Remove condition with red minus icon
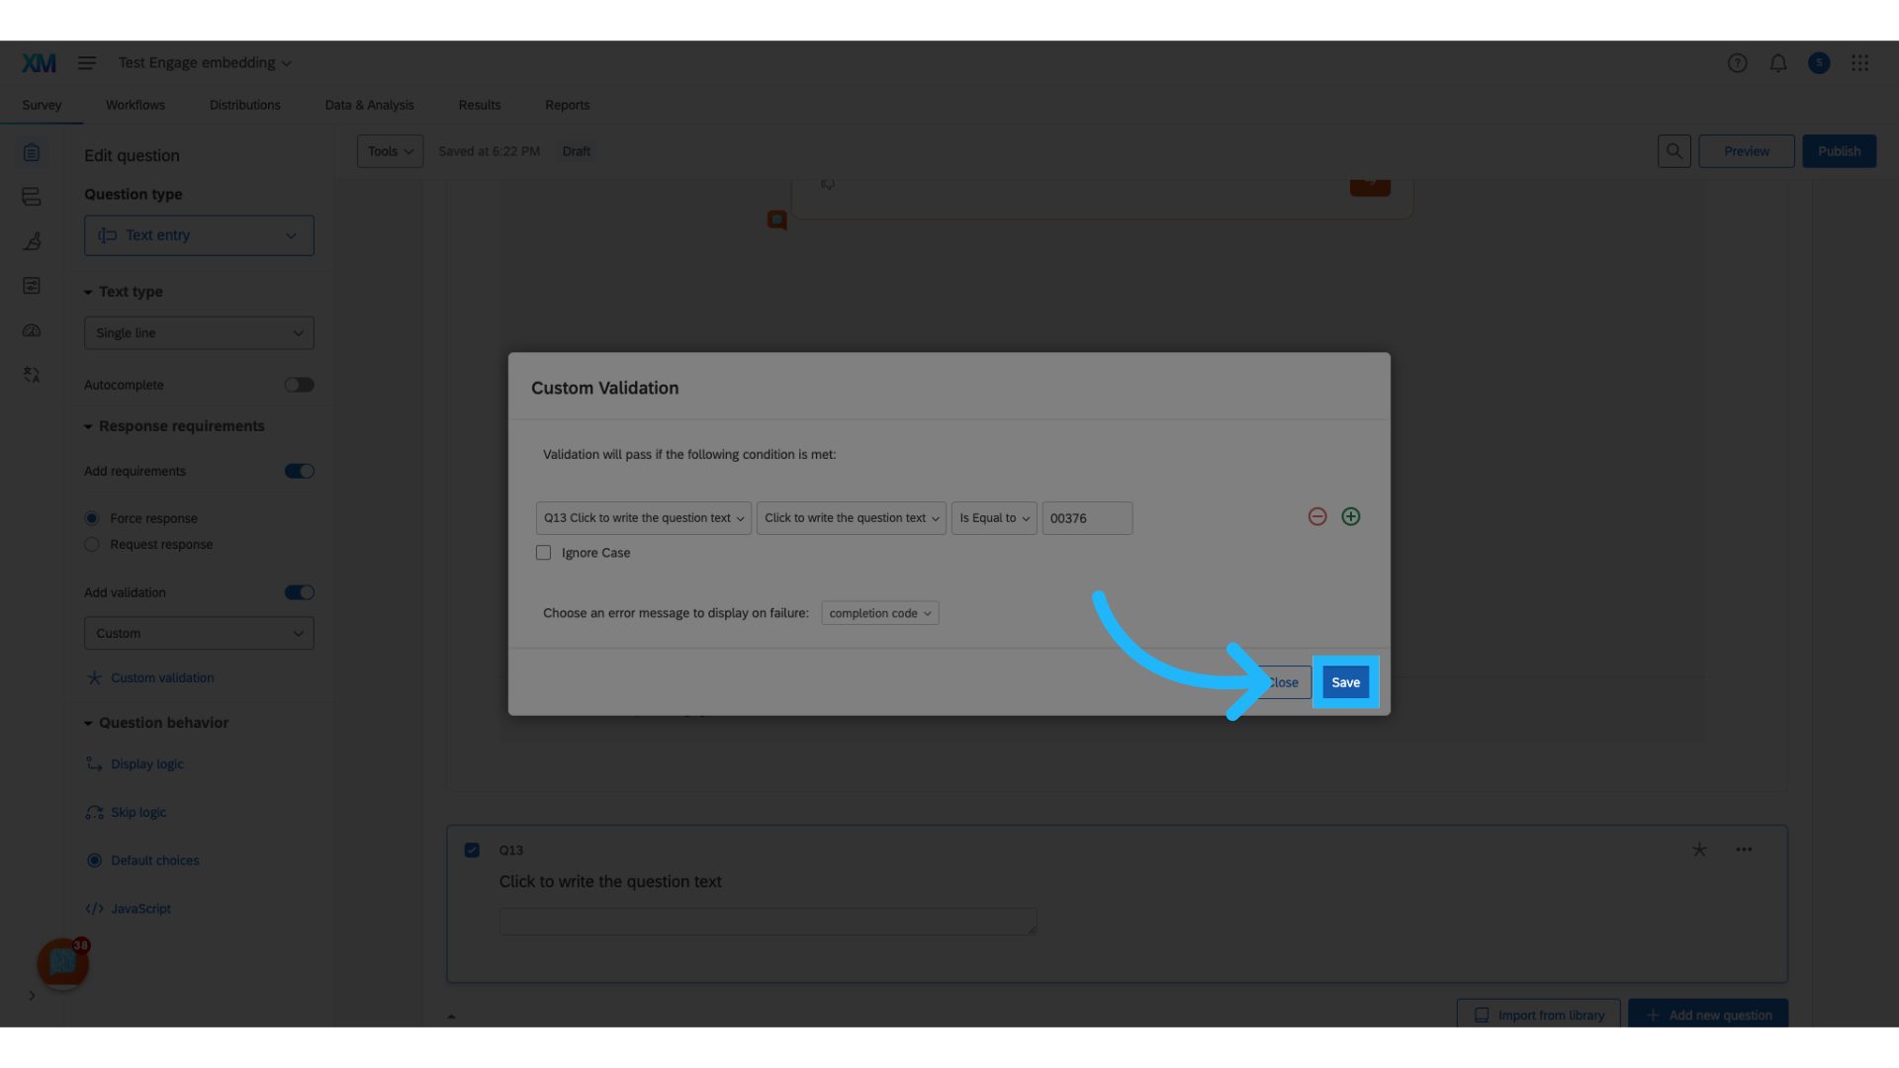The image size is (1899, 1068). pos(1317,517)
